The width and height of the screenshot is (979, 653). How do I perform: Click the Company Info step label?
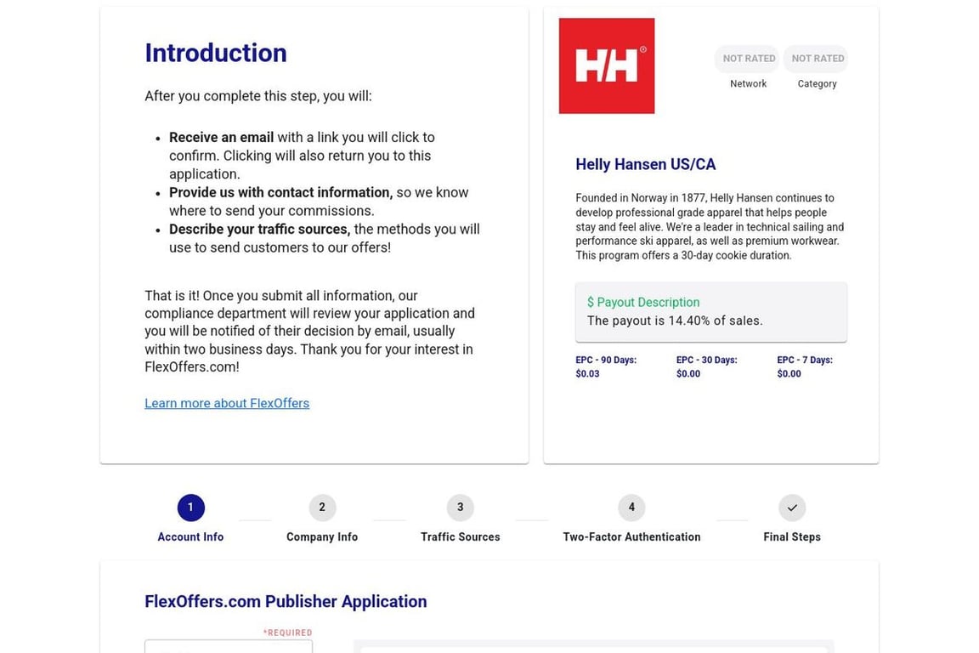pos(322,537)
